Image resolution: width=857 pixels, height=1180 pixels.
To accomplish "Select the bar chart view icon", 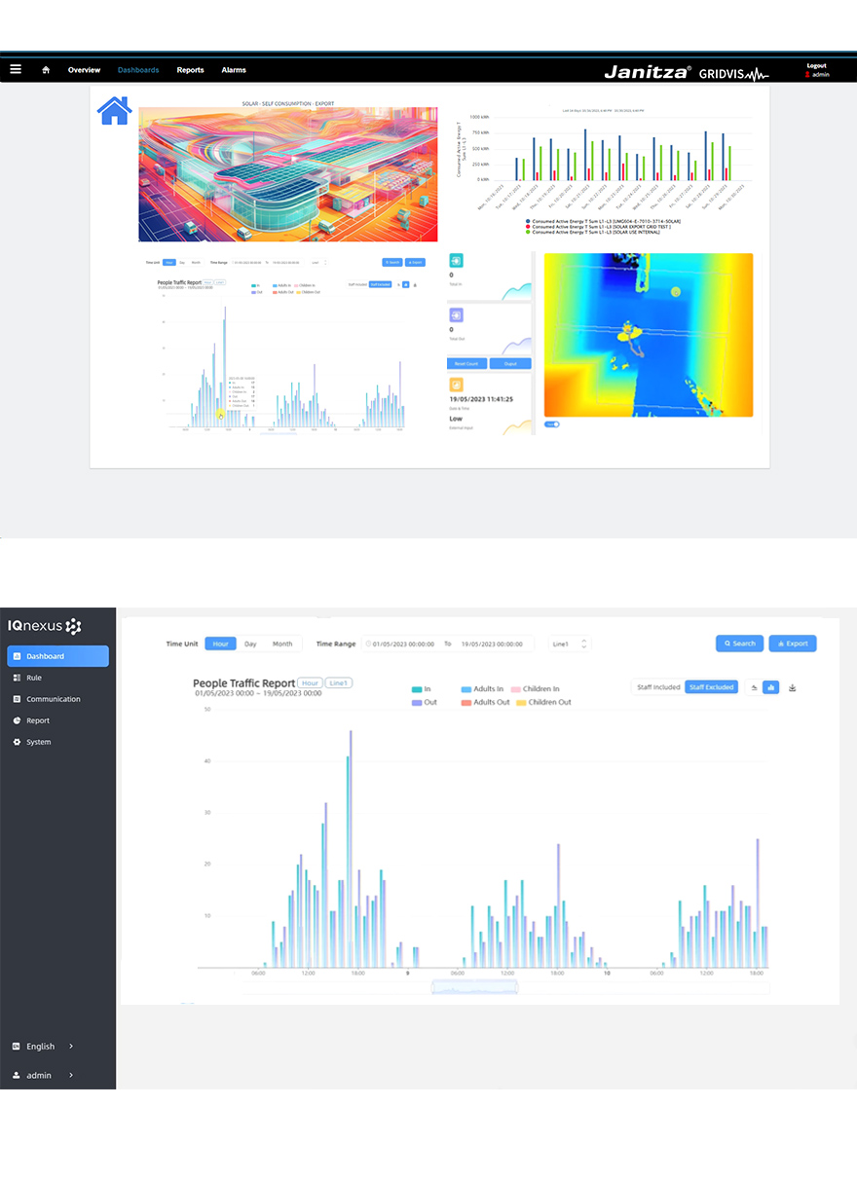I will (770, 687).
